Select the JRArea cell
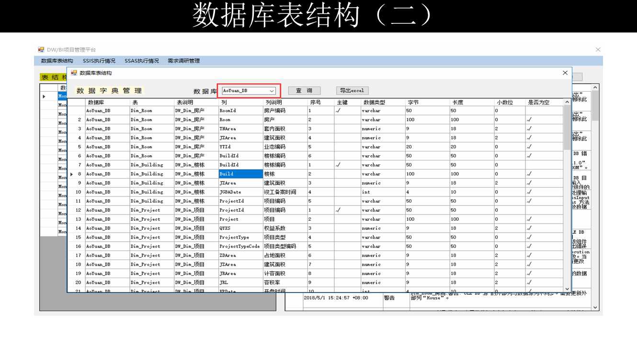637x344 pixels. click(240, 274)
